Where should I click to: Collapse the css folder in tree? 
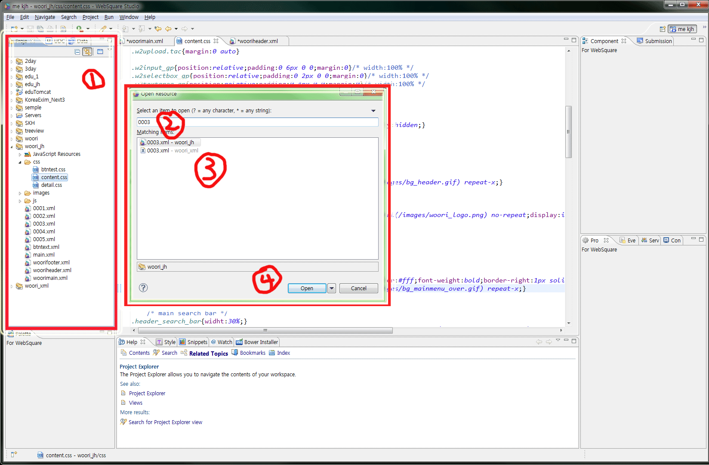click(20, 162)
